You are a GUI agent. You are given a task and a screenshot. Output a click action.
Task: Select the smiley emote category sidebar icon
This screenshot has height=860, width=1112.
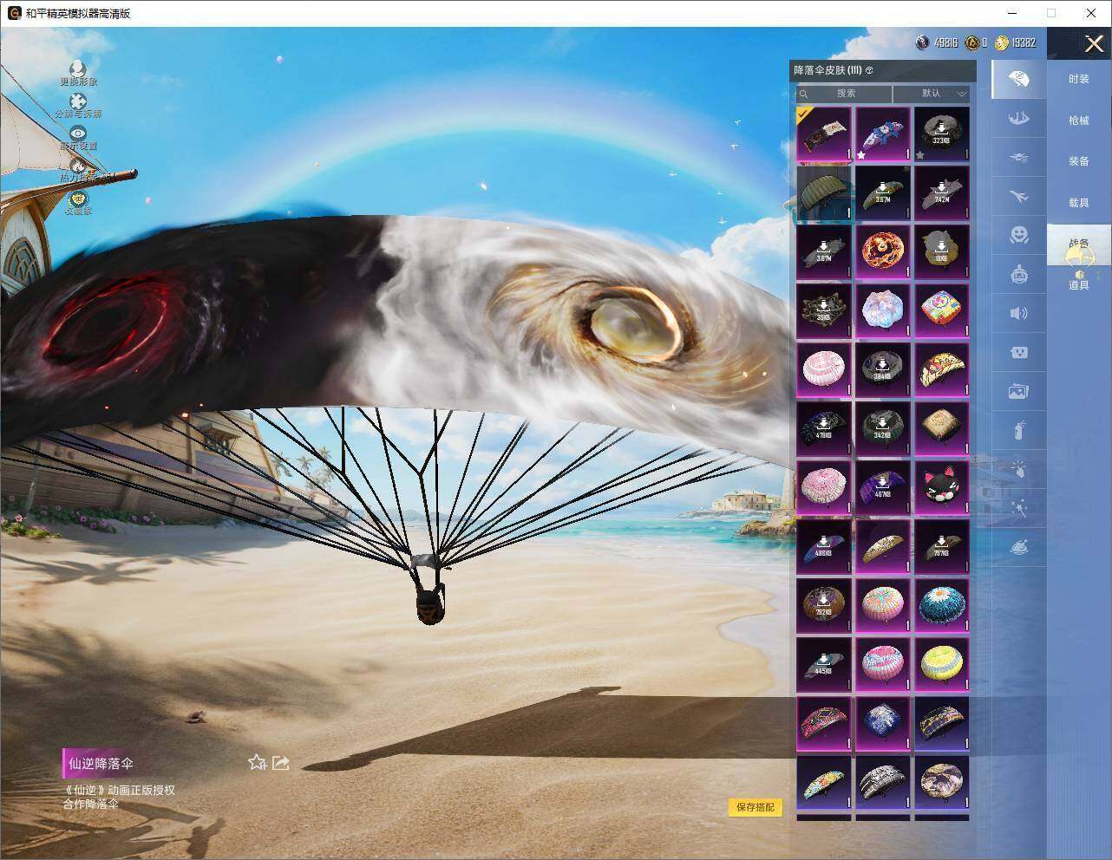pos(1019,235)
